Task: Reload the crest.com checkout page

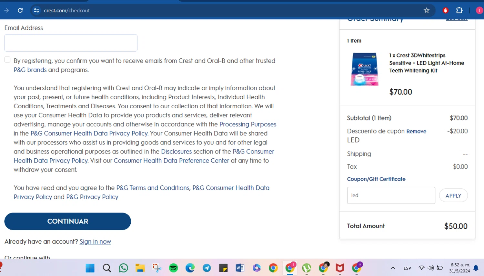Action: pyautogui.click(x=20, y=10)
